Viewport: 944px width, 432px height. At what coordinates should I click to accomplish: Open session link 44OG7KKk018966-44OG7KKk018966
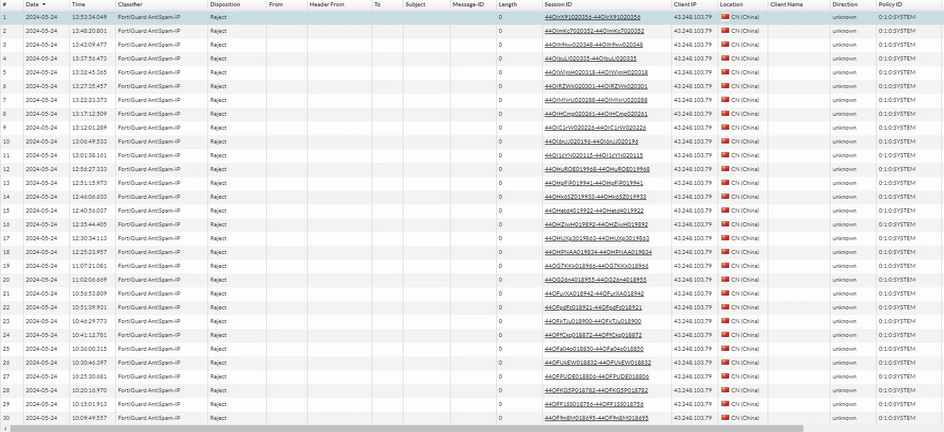(x=596, y=266)
